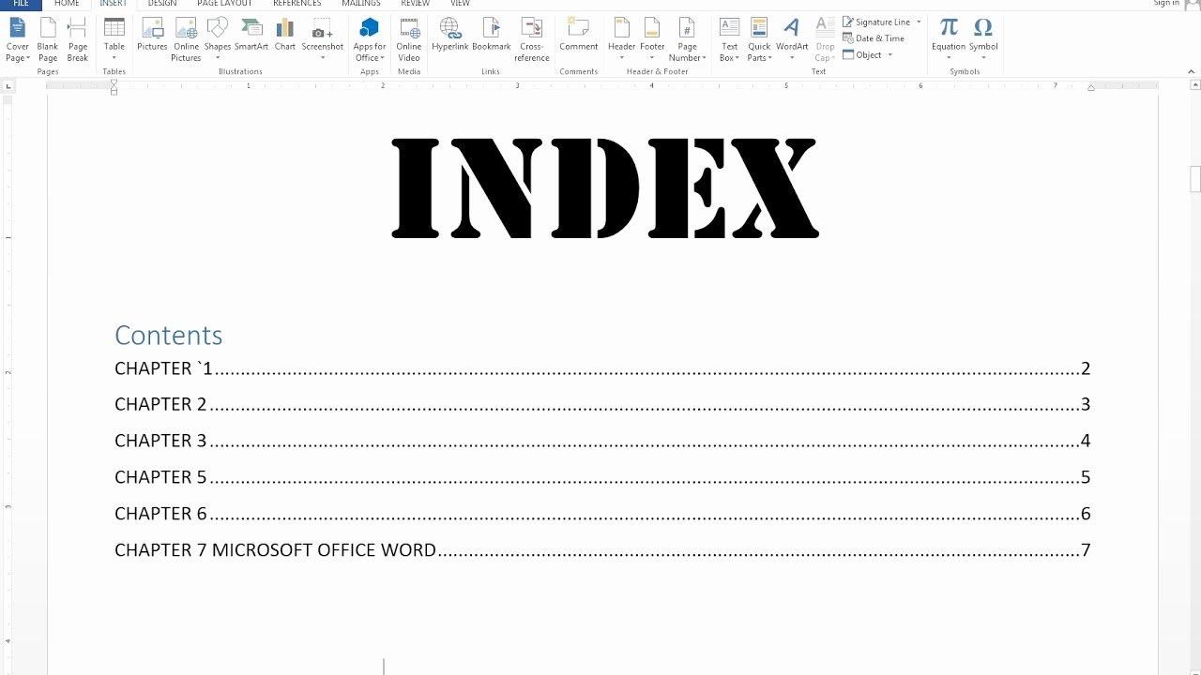Switch to the REVIEW tab
Viewport: 1201px width, 675px height.
click(x=416, y=4)
